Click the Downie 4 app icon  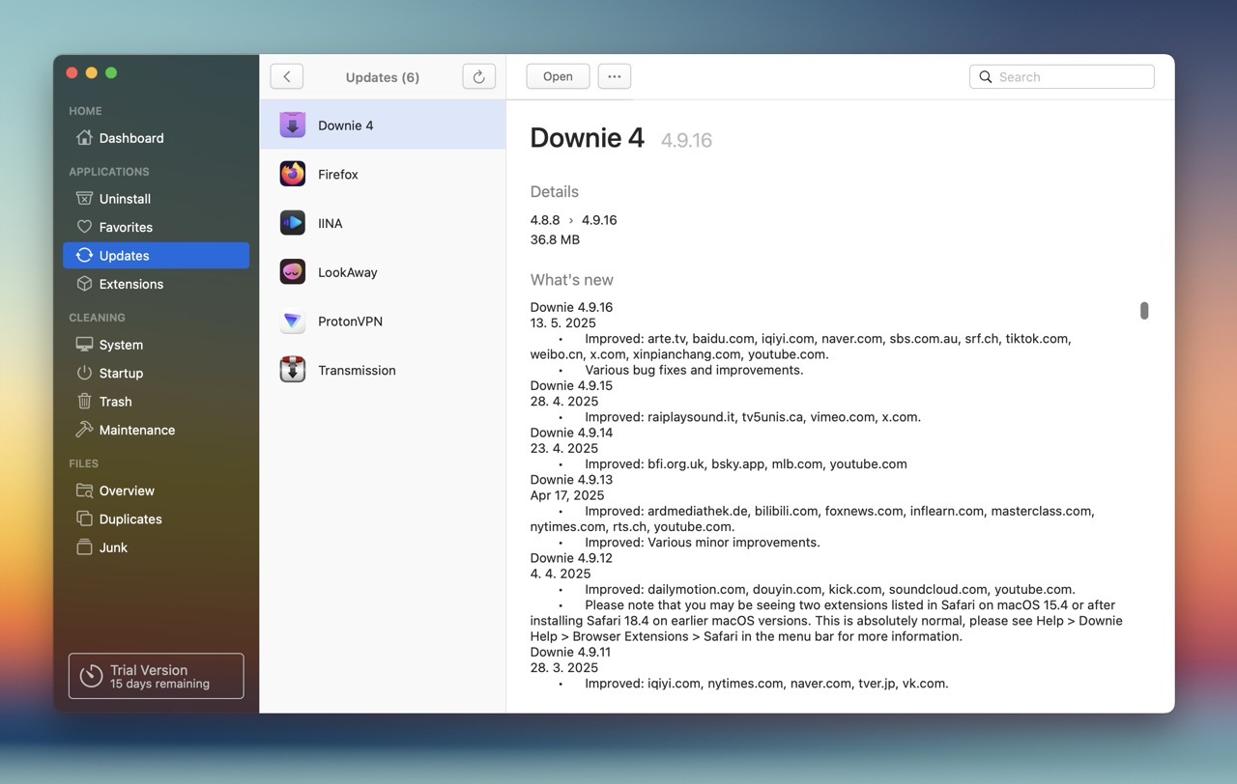293,126
